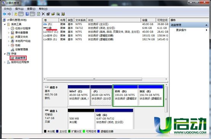Open the 更多操作 submenu arrow

coord(206,30)
